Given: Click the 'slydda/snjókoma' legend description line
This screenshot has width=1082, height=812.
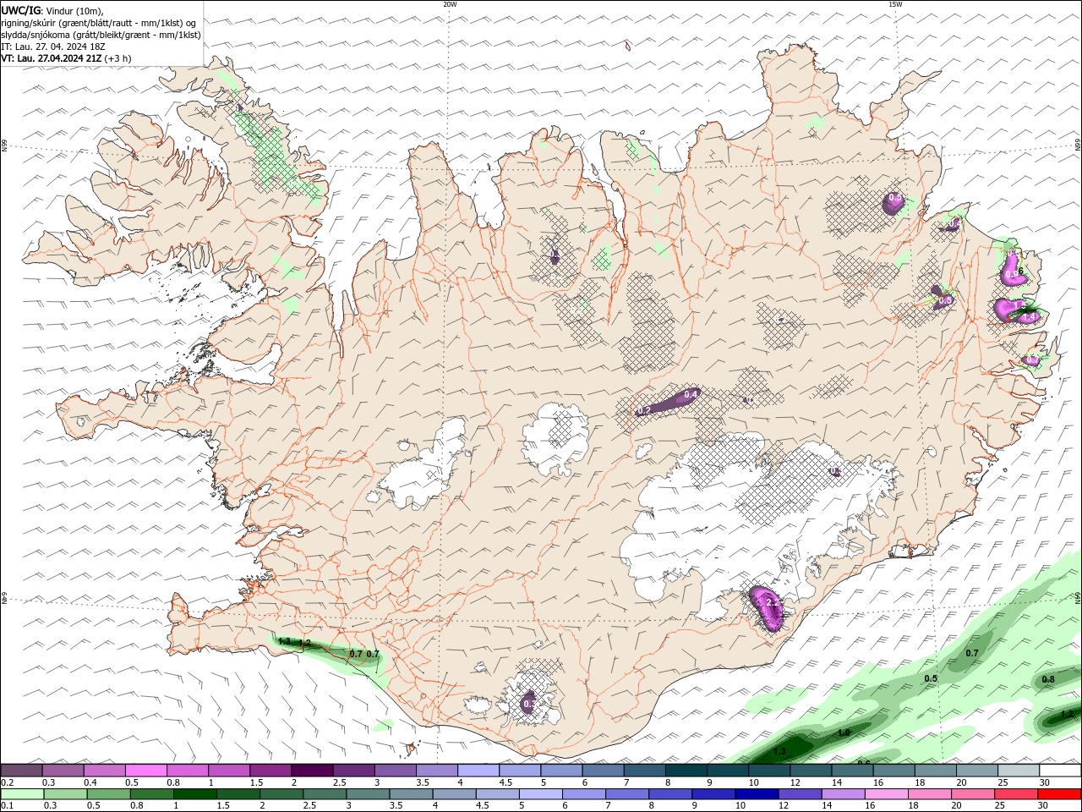Looking at the screenshot, I should pos(101,35).
